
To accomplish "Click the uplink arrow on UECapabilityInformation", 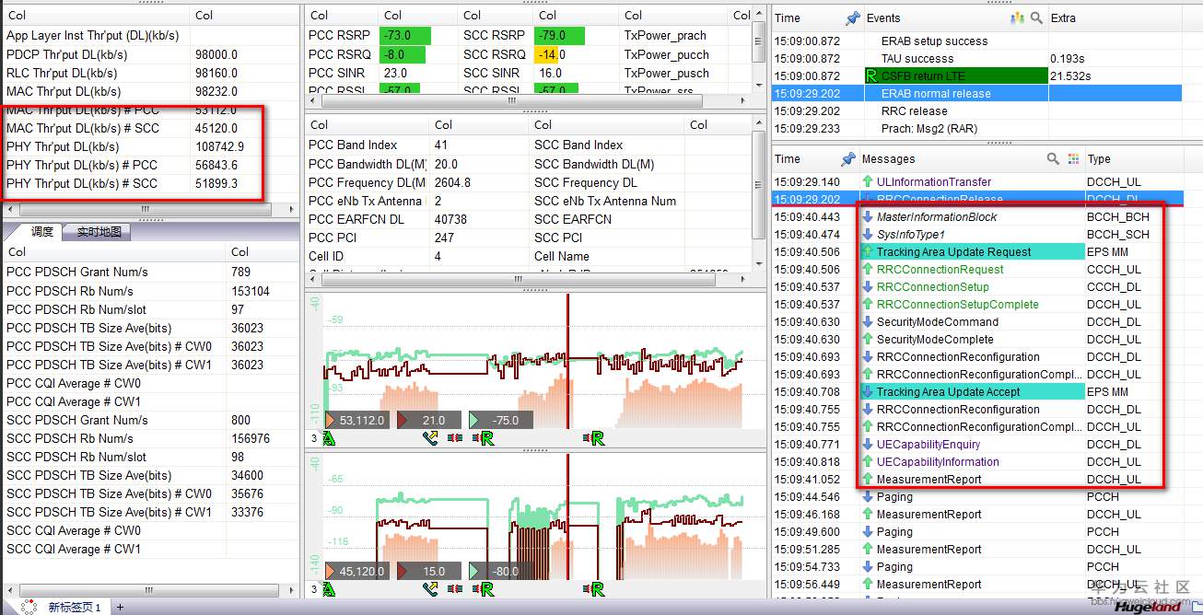I will [x=868, y=462].
